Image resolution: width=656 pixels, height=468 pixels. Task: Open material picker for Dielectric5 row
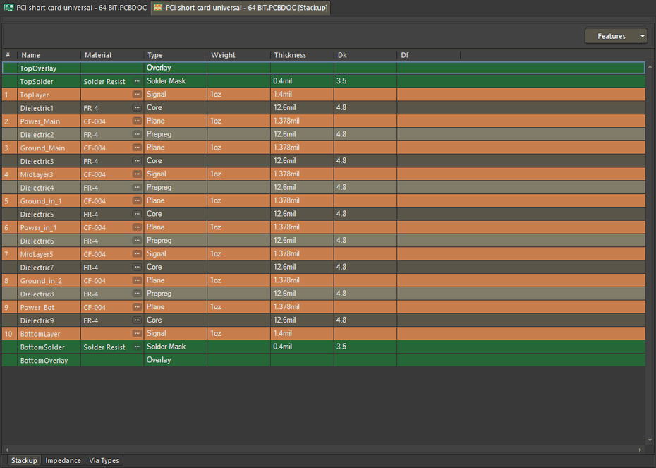(x=138, y=214)
